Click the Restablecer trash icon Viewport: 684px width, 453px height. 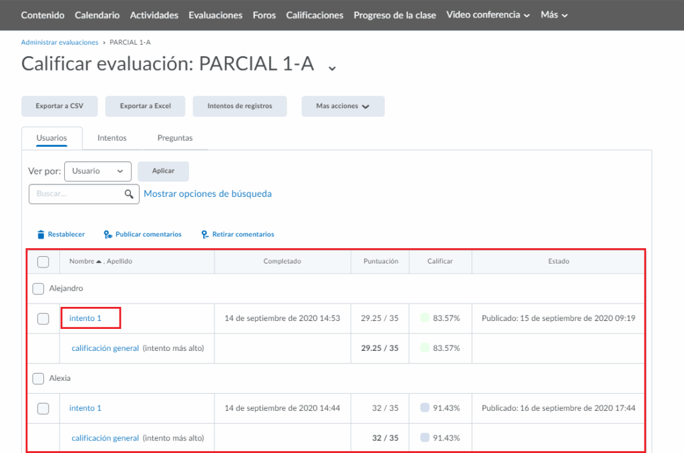tap(41, 235)
